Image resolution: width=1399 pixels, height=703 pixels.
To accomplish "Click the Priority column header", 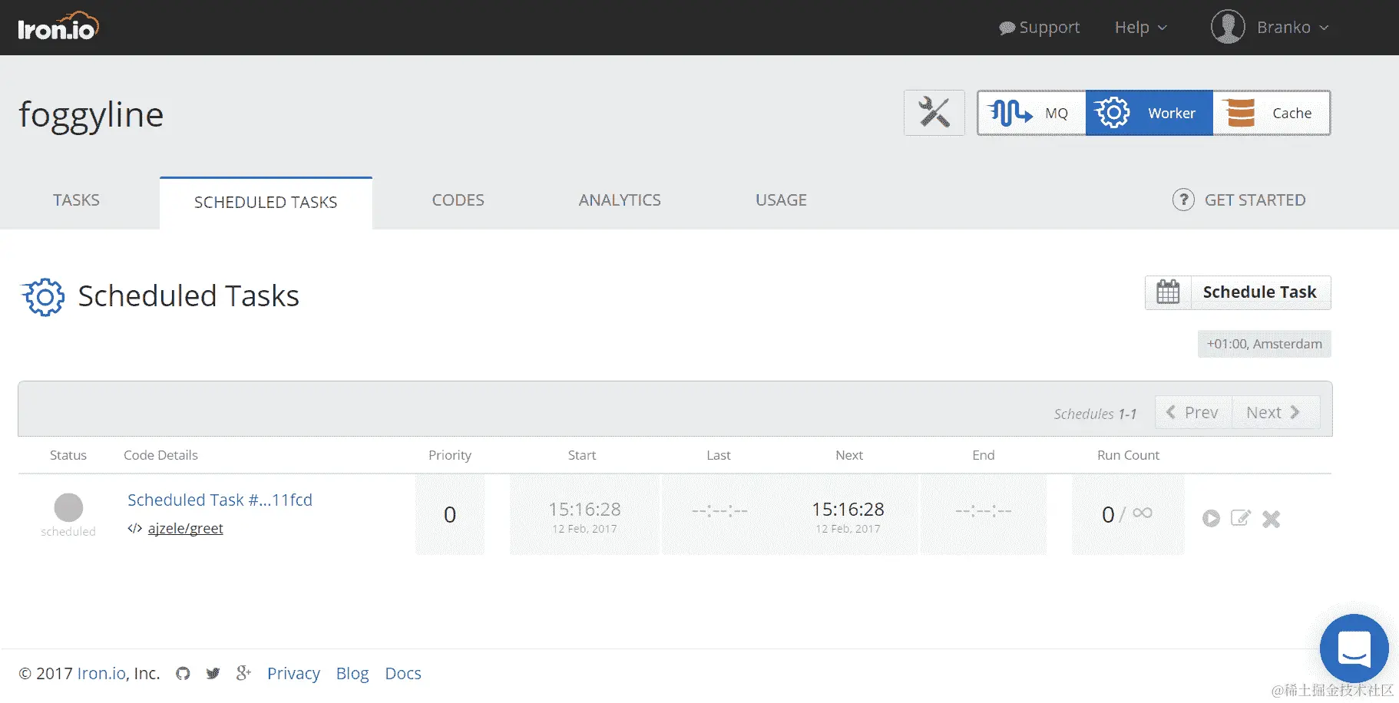I will coord(450,455).
